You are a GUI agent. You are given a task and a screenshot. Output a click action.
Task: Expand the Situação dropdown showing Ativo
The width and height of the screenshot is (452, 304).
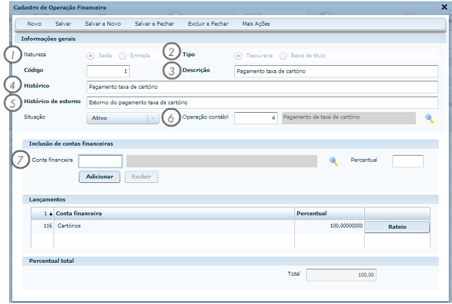[123, 119]
